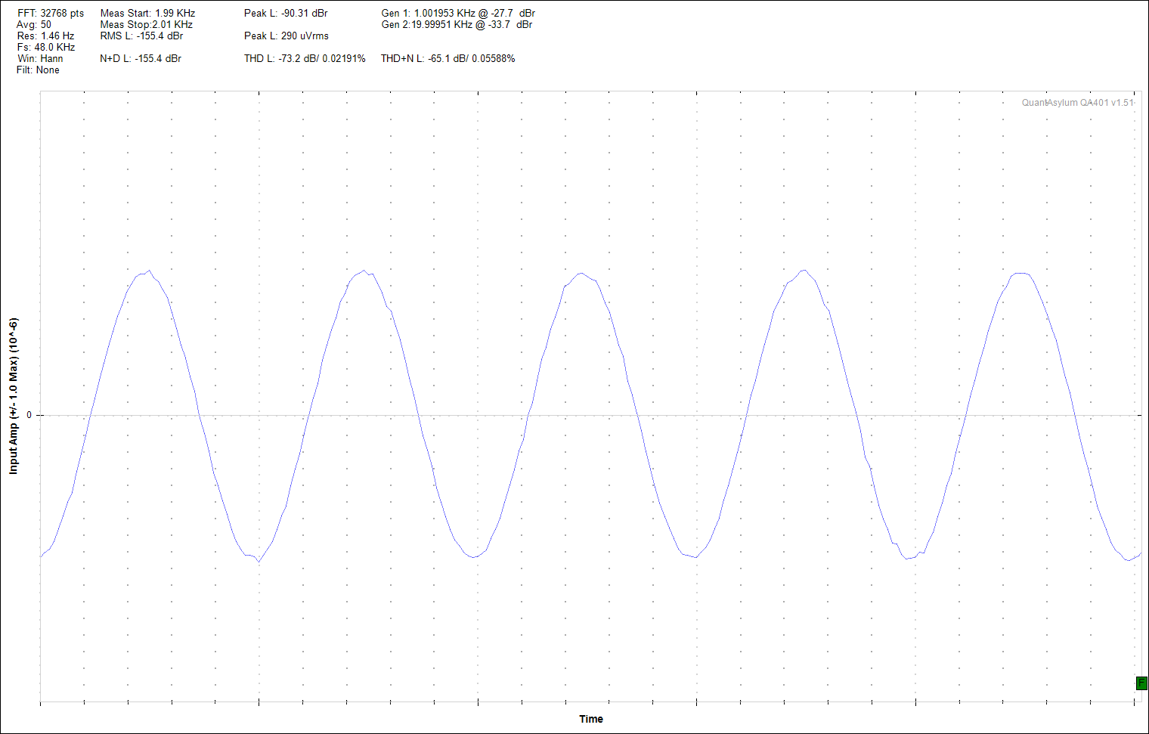Click the "Fs: 48.0 KHz" sample rate
Viewport: 1149px width, 734px height.
[46, 48]
